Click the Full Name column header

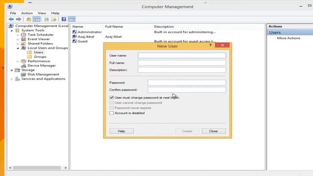pos(114,26)
